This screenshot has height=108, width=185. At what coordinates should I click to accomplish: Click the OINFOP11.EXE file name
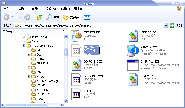(x=150, y=62)
